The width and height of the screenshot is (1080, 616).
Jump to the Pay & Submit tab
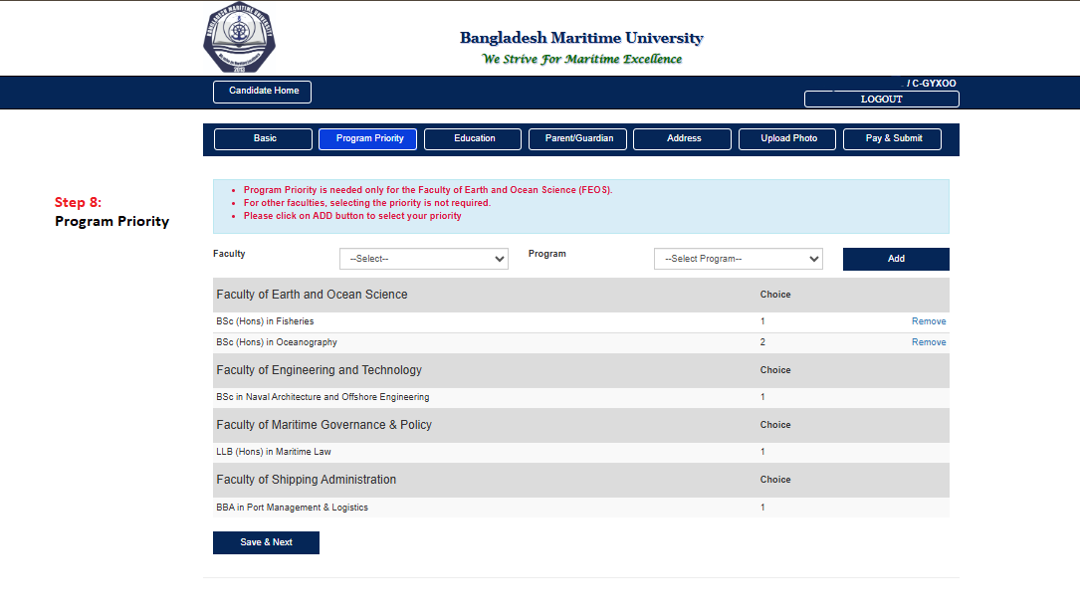coord(893,139)
